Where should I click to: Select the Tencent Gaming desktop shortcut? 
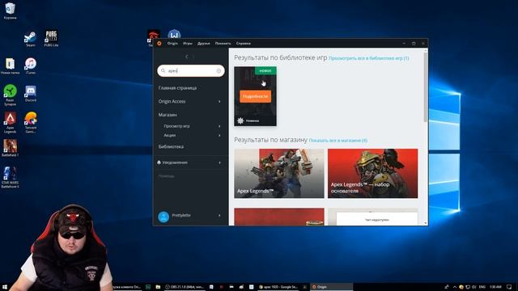(31, 122)
